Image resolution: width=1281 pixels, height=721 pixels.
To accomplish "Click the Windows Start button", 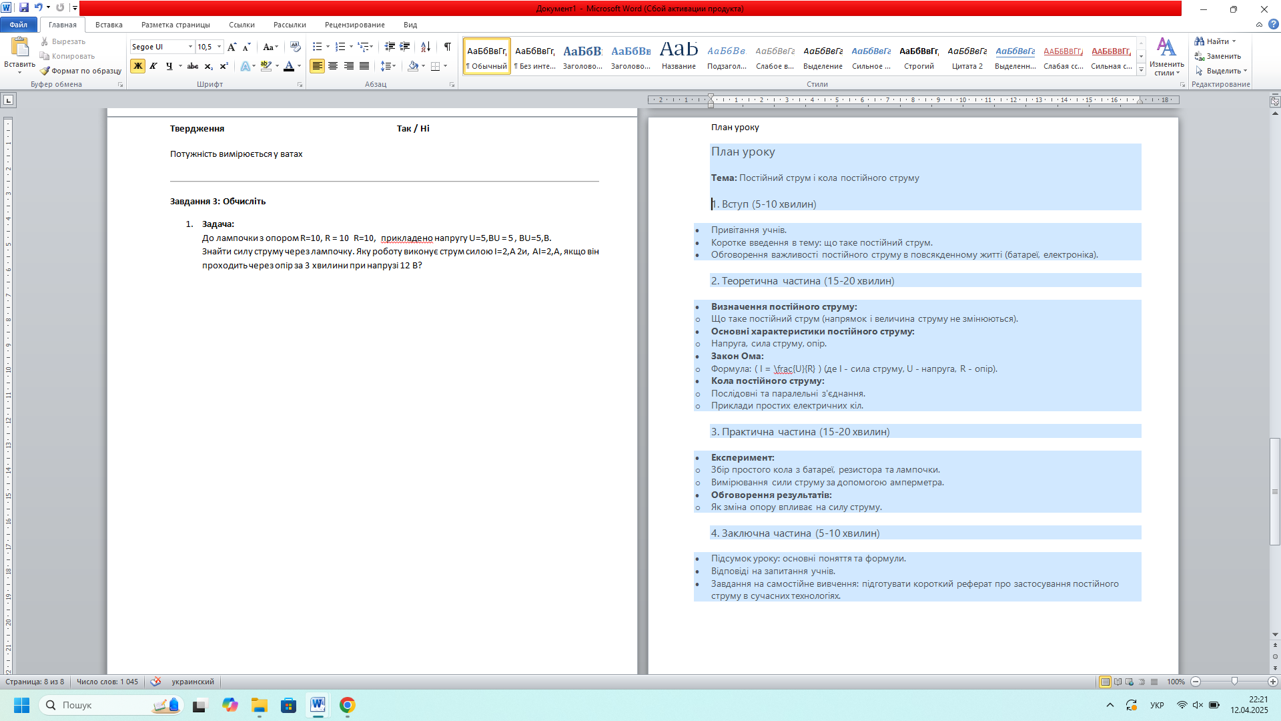I will coord(21,705).
